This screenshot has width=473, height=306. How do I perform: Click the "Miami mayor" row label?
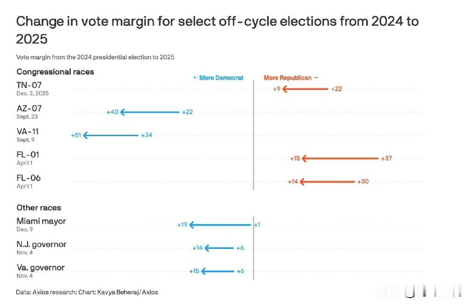[41, 221]
